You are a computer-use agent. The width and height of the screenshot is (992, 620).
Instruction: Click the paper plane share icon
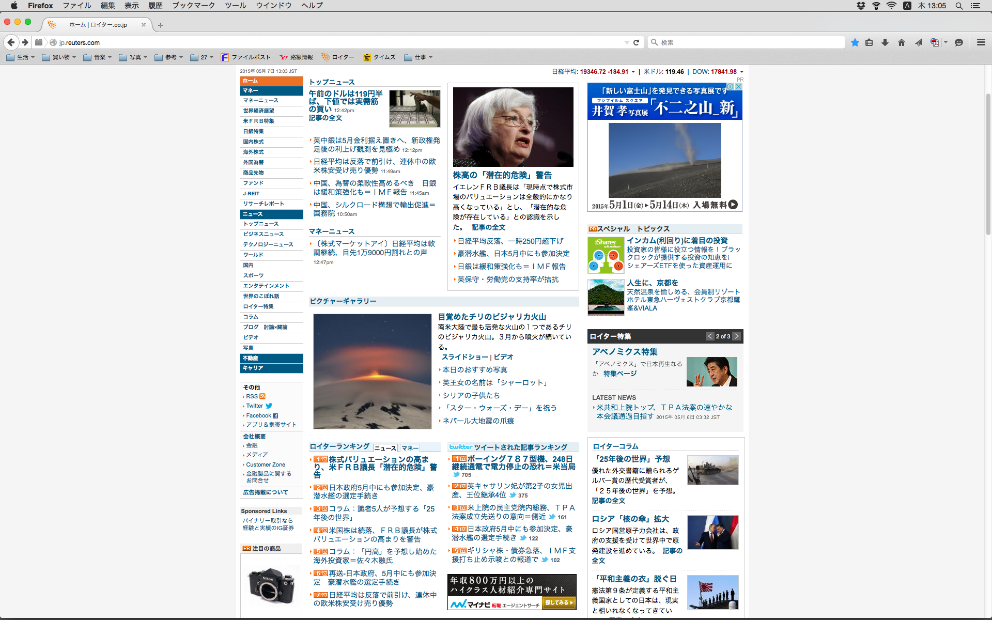point(918,42)
